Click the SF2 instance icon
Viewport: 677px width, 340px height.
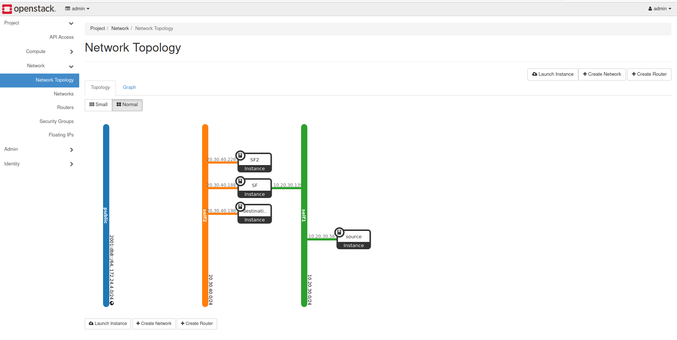[x=240, y=156]
